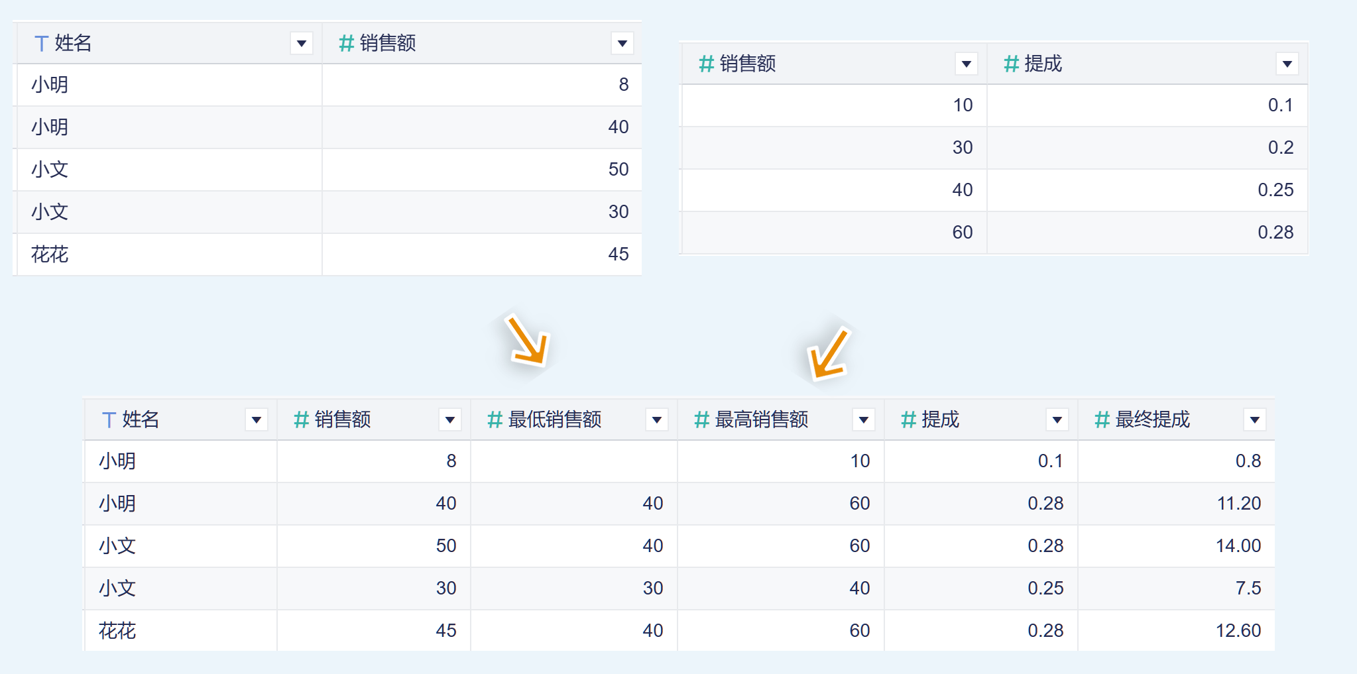Open 最低销售额 column dropdown arrow

(656, 420)
